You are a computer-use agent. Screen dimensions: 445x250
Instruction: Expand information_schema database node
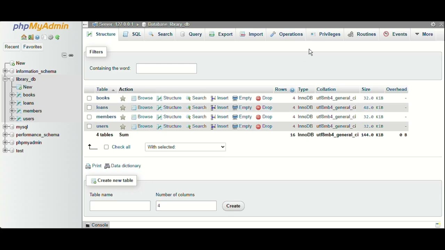click(5, 71)
